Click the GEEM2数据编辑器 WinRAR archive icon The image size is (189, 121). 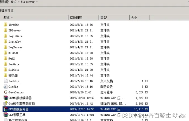click(6, 98)
